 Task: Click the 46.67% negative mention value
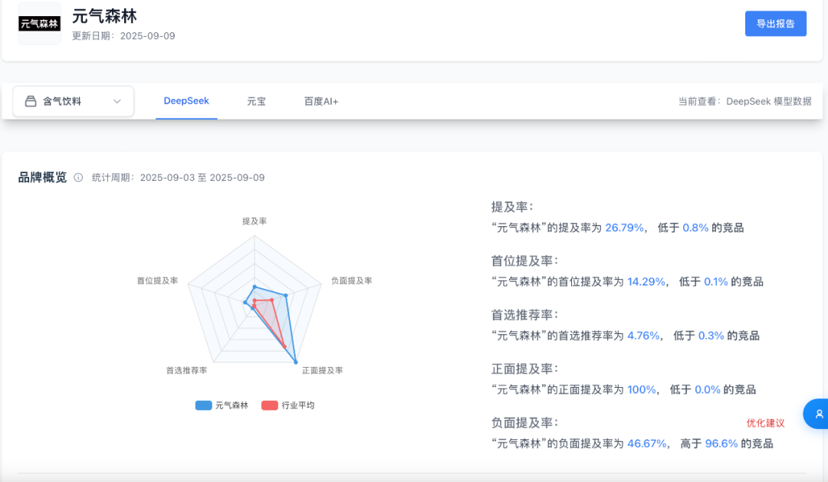[x=647, y=444]
